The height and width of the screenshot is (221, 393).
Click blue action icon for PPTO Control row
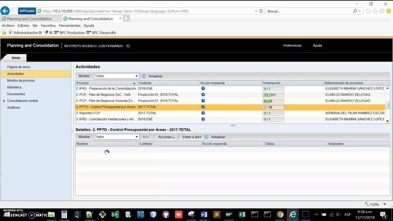click(x=203, y=107)
